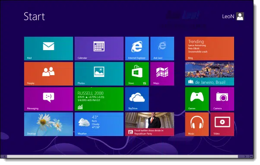The width and height of the screenshot is (260, 165).
Task: Open the Calendar tile
Action: coord(99,48)
